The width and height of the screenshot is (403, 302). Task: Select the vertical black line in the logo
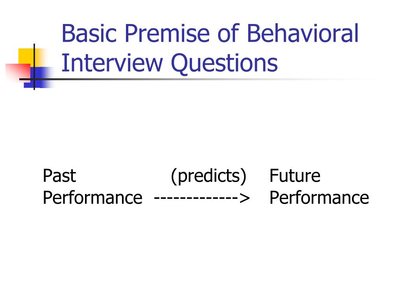[34, 67]
